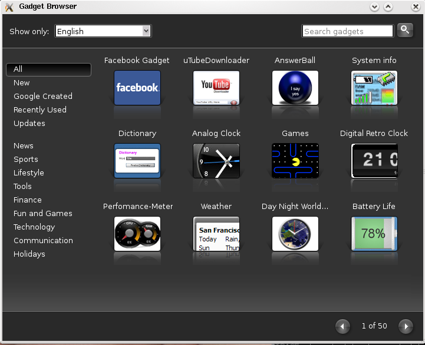This screenshot has width=425, height=345.
Task: Open the Perfomance-Meter gauge icon
Action: tap(137, 234)
